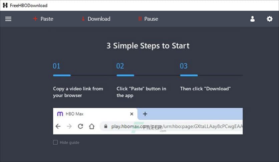279x162 pixels.
Task: Close the HBO Max tab with X
Action: pyautogui.click(x=132, y=114)
